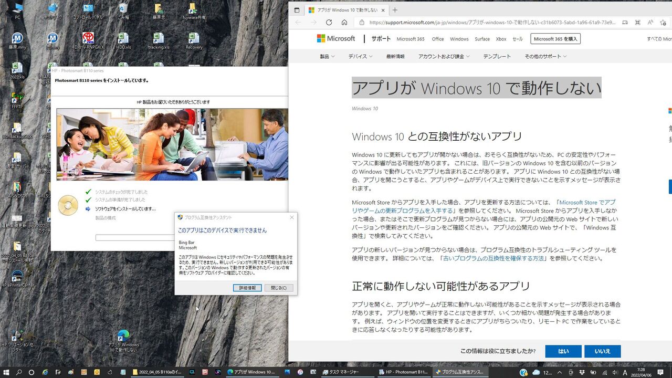Close the プログラム互換性アシスタント dialog
Viewport: 672px width, 378px height.
tap(292, 217)
